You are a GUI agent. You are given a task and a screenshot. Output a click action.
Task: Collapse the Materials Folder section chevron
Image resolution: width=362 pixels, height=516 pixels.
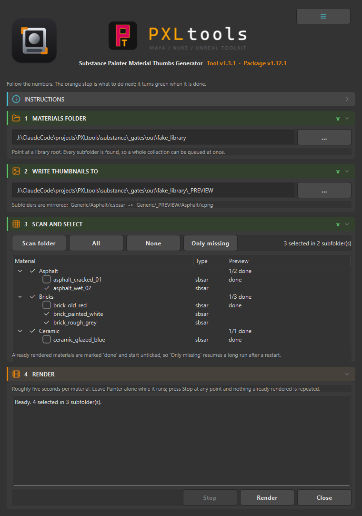(x=347, y=119)
